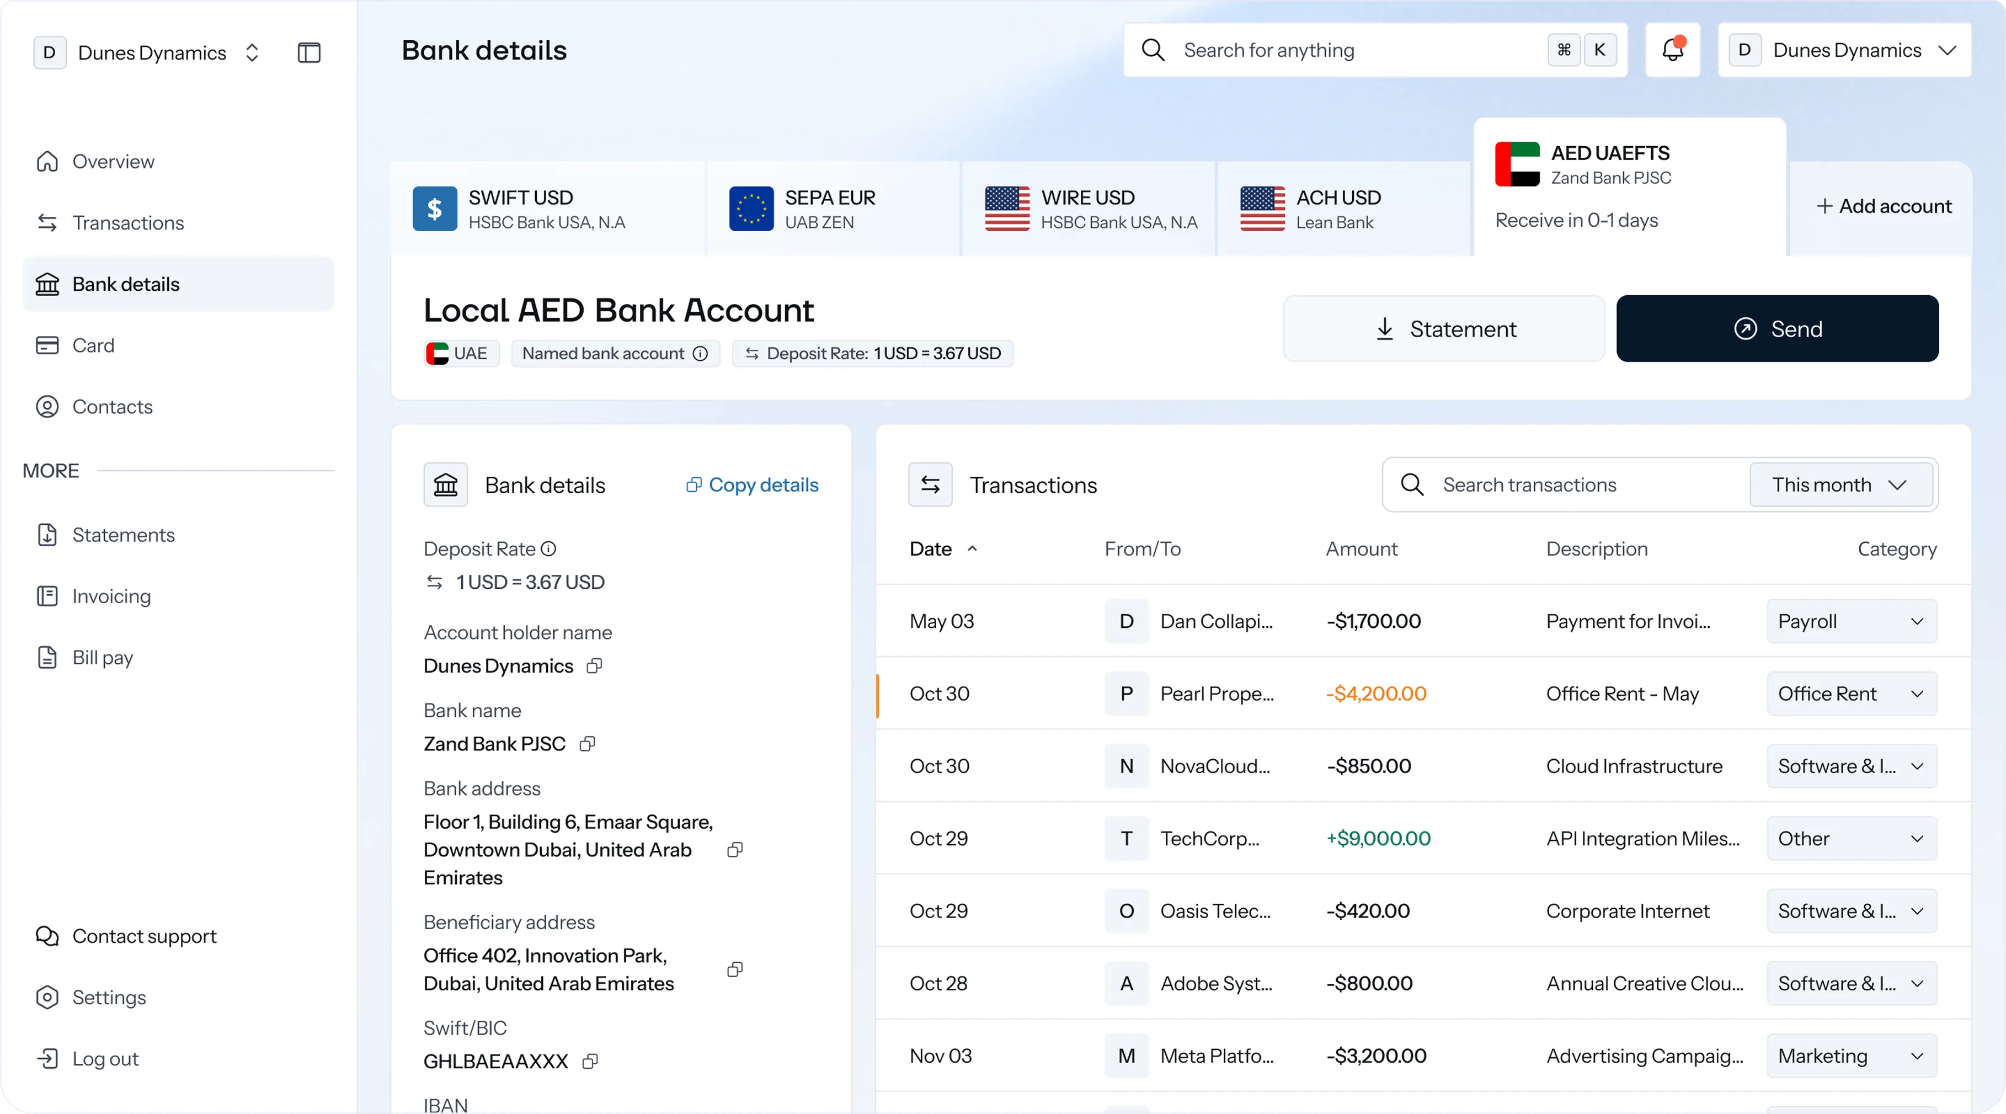The width and height of the screenshot is (2006, 1114).
Task: Switch to the SWIFT USD account tab
Action: [547, 209]
